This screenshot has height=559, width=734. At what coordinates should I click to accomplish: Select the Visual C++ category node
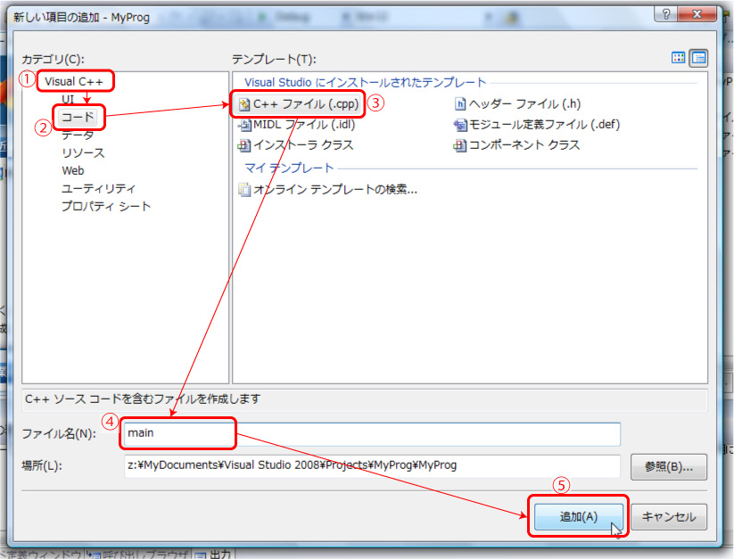[x=74, y=81]
